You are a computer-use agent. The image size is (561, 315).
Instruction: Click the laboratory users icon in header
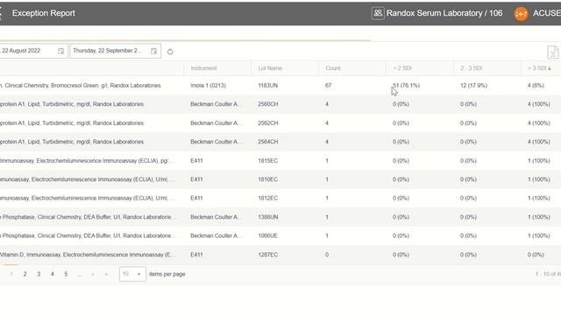click(378, 14)
